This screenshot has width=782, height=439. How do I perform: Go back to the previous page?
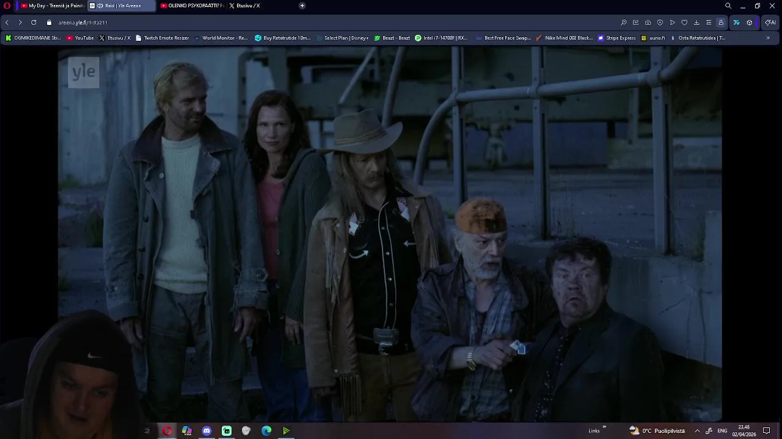click(7, 23)
